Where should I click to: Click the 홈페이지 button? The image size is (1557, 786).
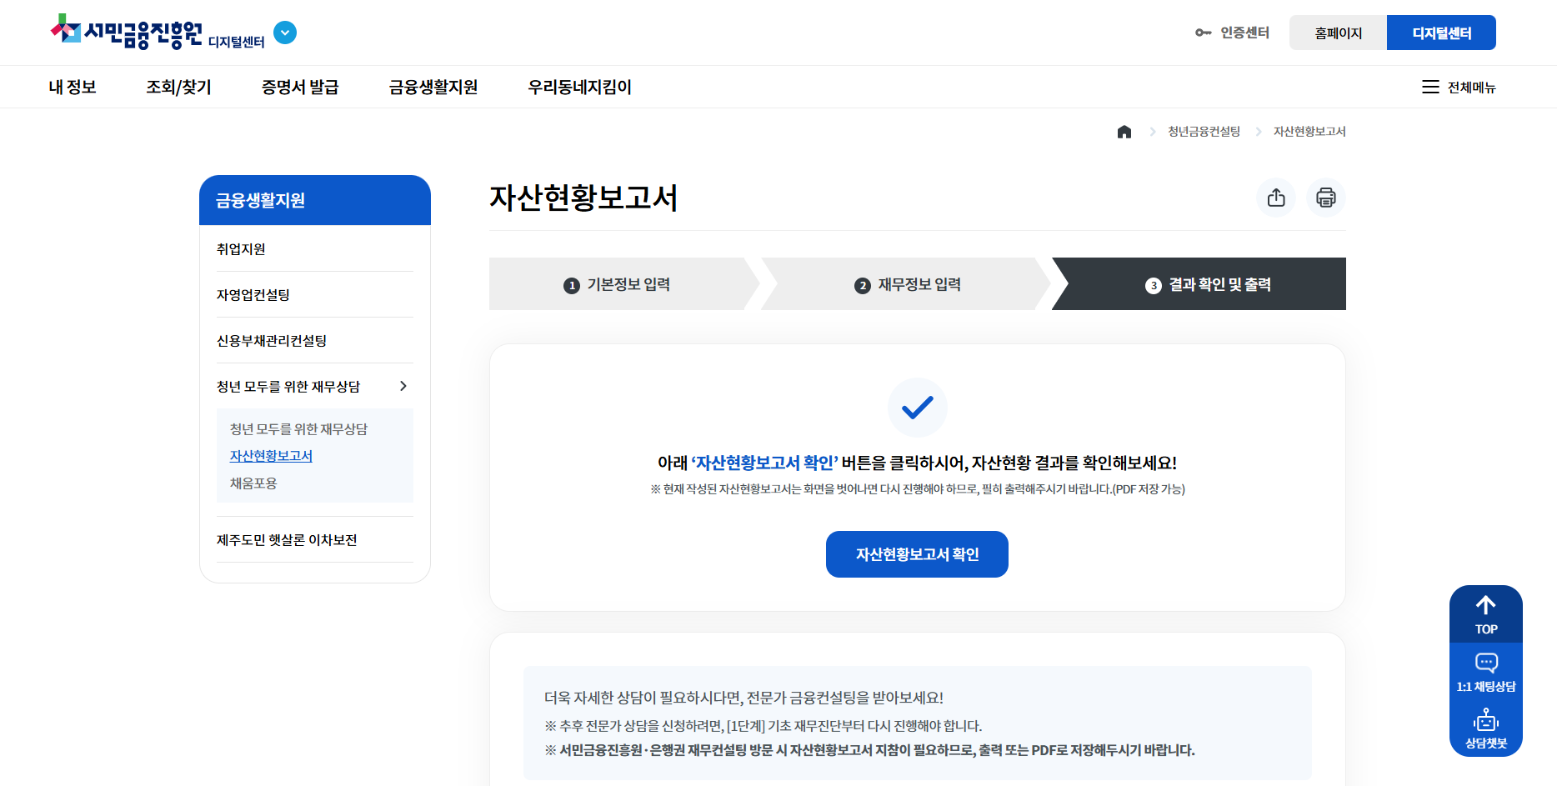tap(1339, 32)
